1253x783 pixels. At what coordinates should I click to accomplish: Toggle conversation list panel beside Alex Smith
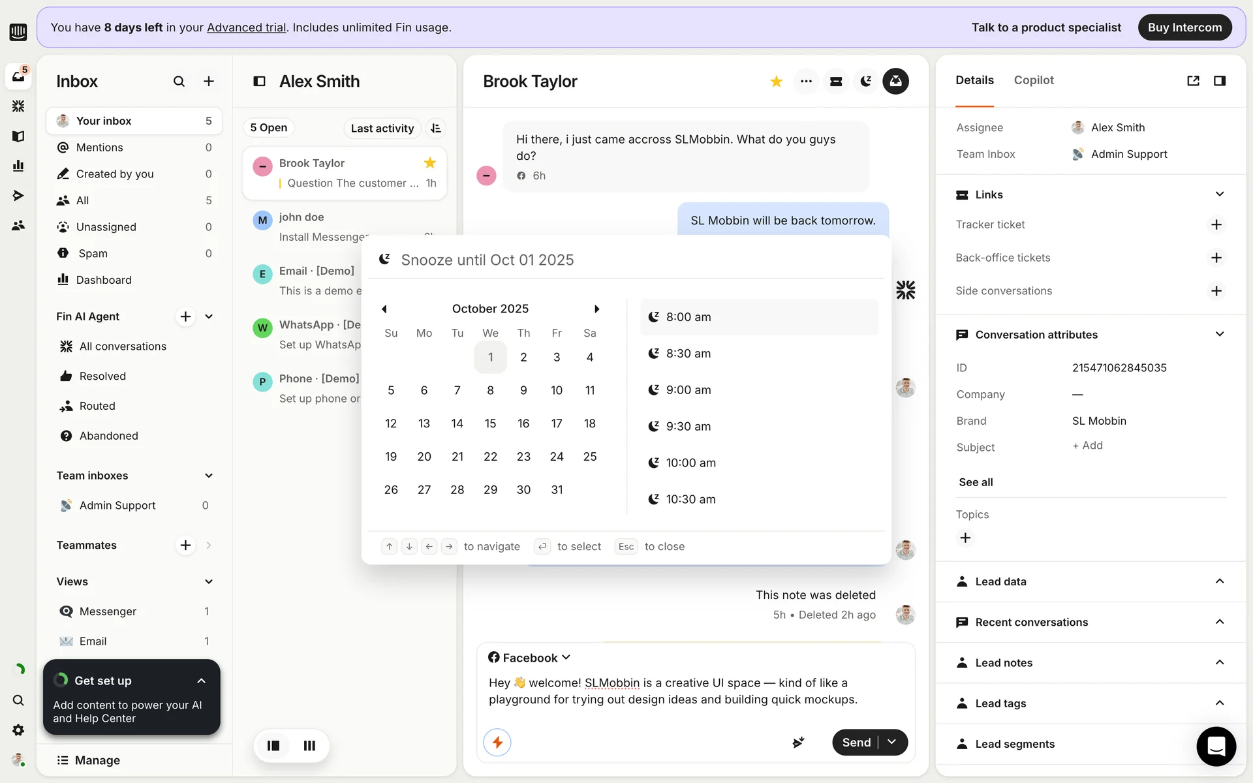[x=259, y=82]
